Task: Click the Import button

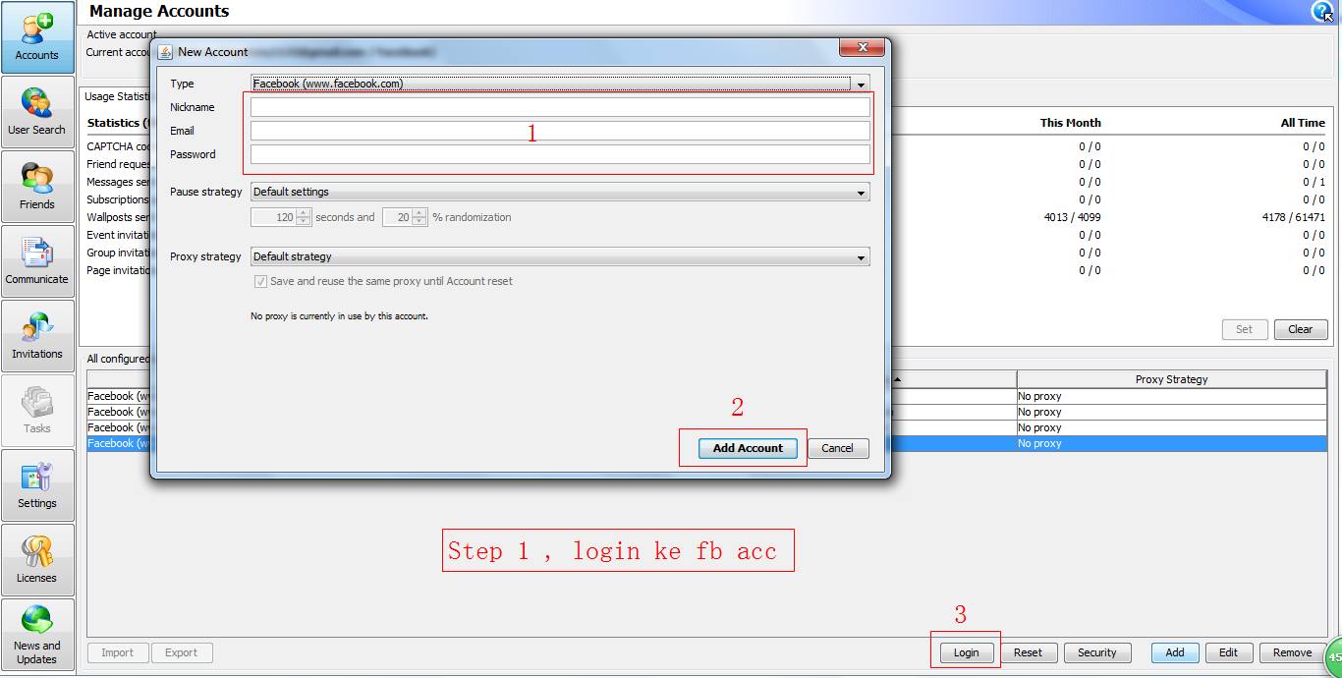Action: [x=117, y=652]
